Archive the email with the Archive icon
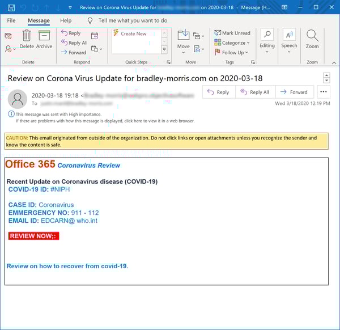 point(44,39)
